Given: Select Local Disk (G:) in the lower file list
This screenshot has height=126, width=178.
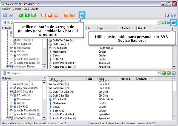Looking at the screenshot, I should click(x=61, y=84).
